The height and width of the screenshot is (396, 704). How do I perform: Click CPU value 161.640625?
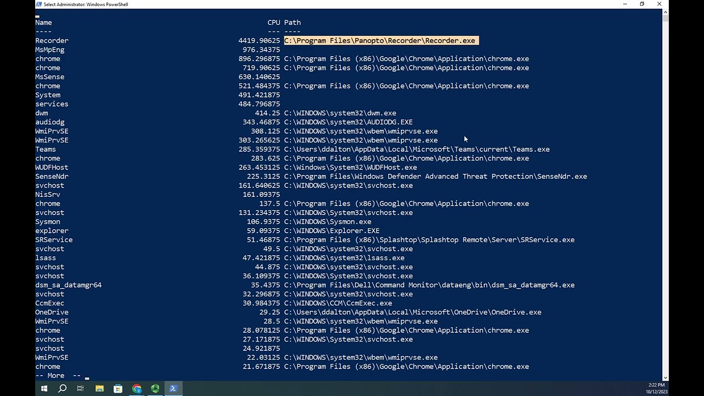click(x=259, y=185)
